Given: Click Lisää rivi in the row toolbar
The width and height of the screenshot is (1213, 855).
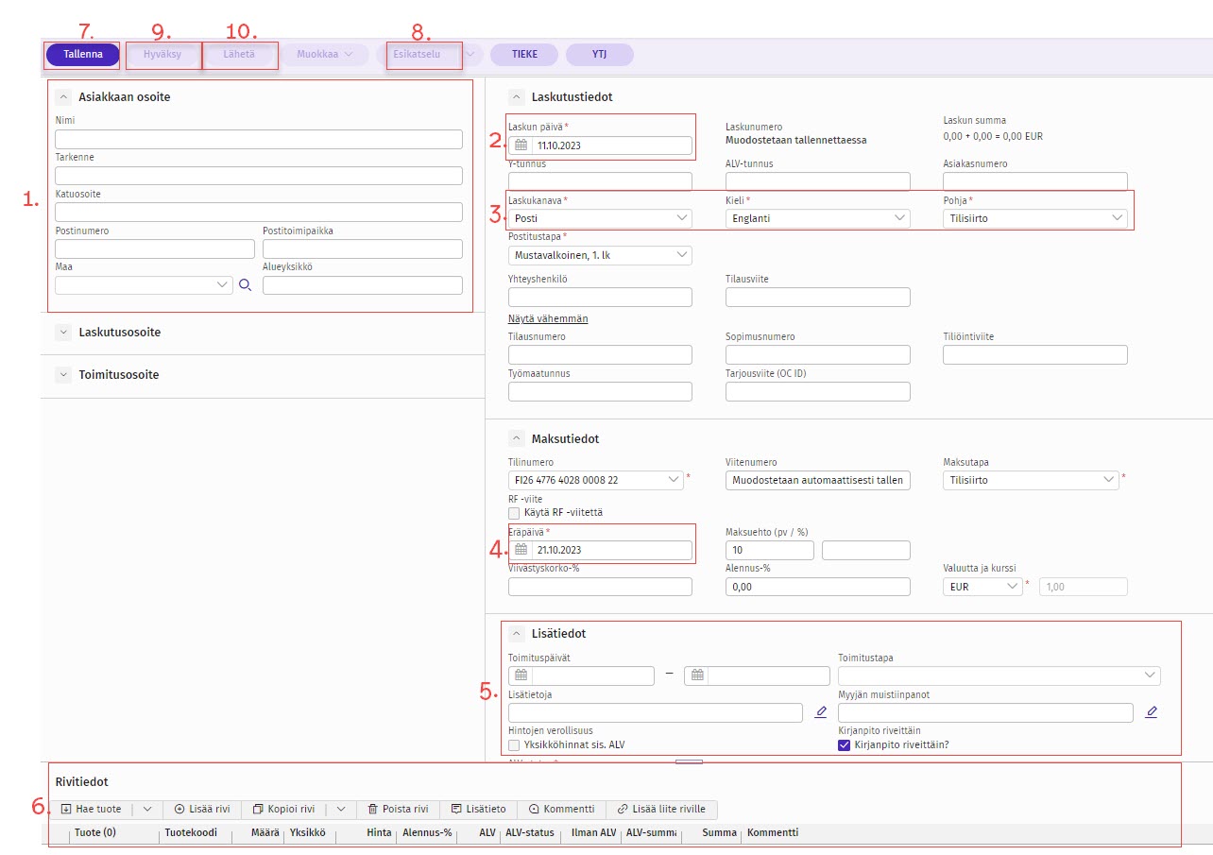Looking at the screenshot, I should tap(202, 810).
